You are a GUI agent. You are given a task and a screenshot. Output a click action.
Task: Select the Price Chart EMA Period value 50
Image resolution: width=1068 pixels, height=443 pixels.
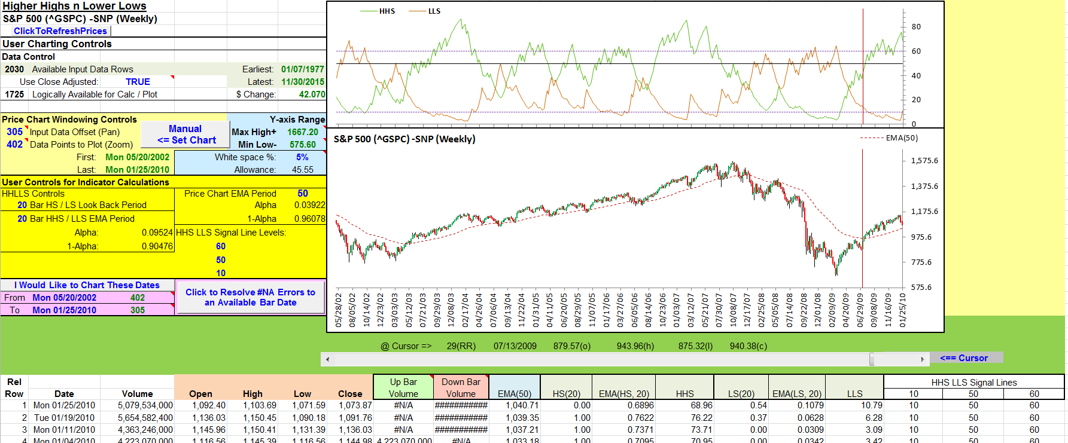click(303, 194)
